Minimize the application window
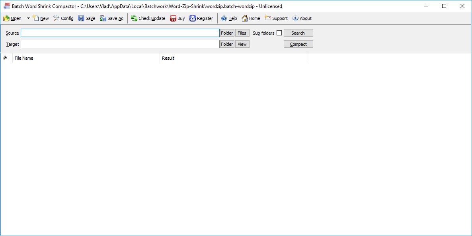 tap(426, 6)
